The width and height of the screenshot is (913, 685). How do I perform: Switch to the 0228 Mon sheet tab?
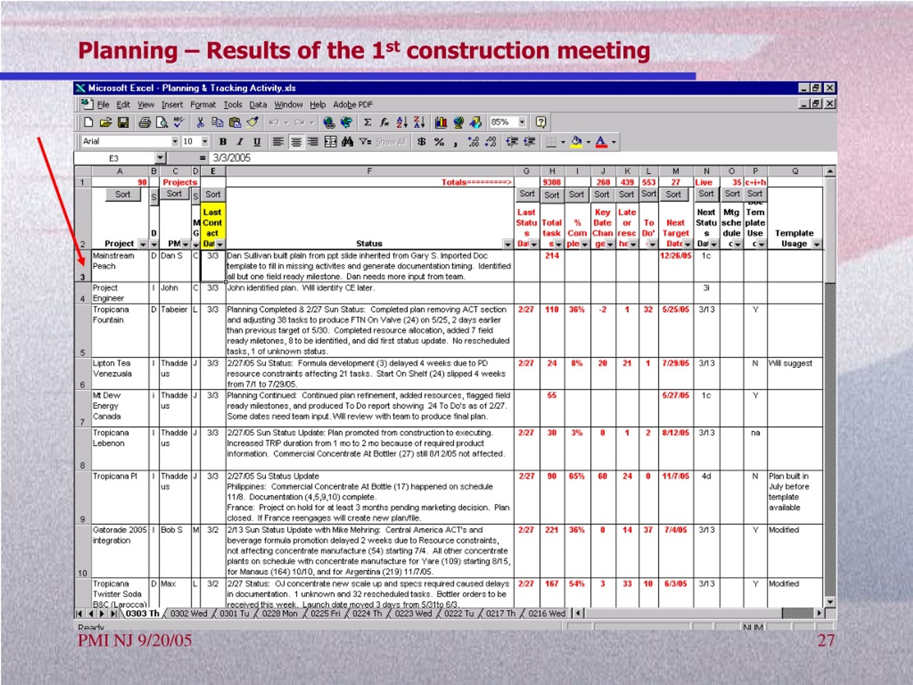pyautogui.click(x=280, y=614)
